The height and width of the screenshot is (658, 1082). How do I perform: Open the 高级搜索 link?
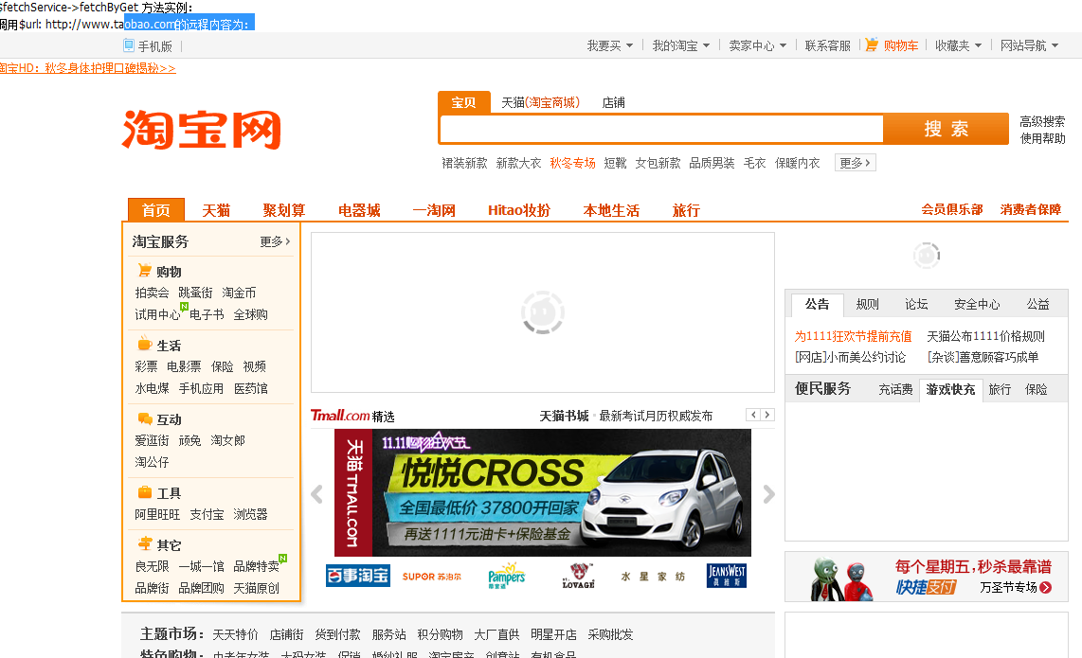[x=1042, y=121]
